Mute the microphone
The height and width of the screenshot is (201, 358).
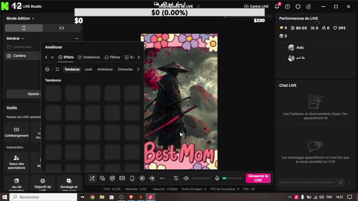coord(217,178)
